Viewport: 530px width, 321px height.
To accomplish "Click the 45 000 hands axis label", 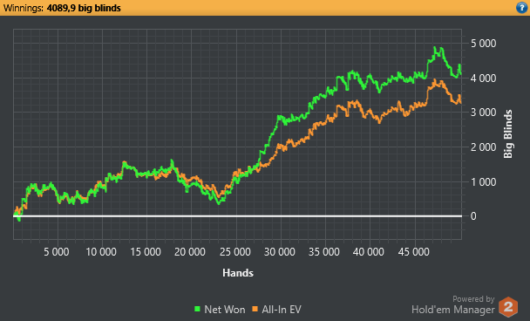I will pos(413,252).
